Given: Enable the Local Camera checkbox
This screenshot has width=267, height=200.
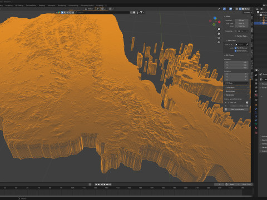Looking at the screenshot, I should [235, 31].
